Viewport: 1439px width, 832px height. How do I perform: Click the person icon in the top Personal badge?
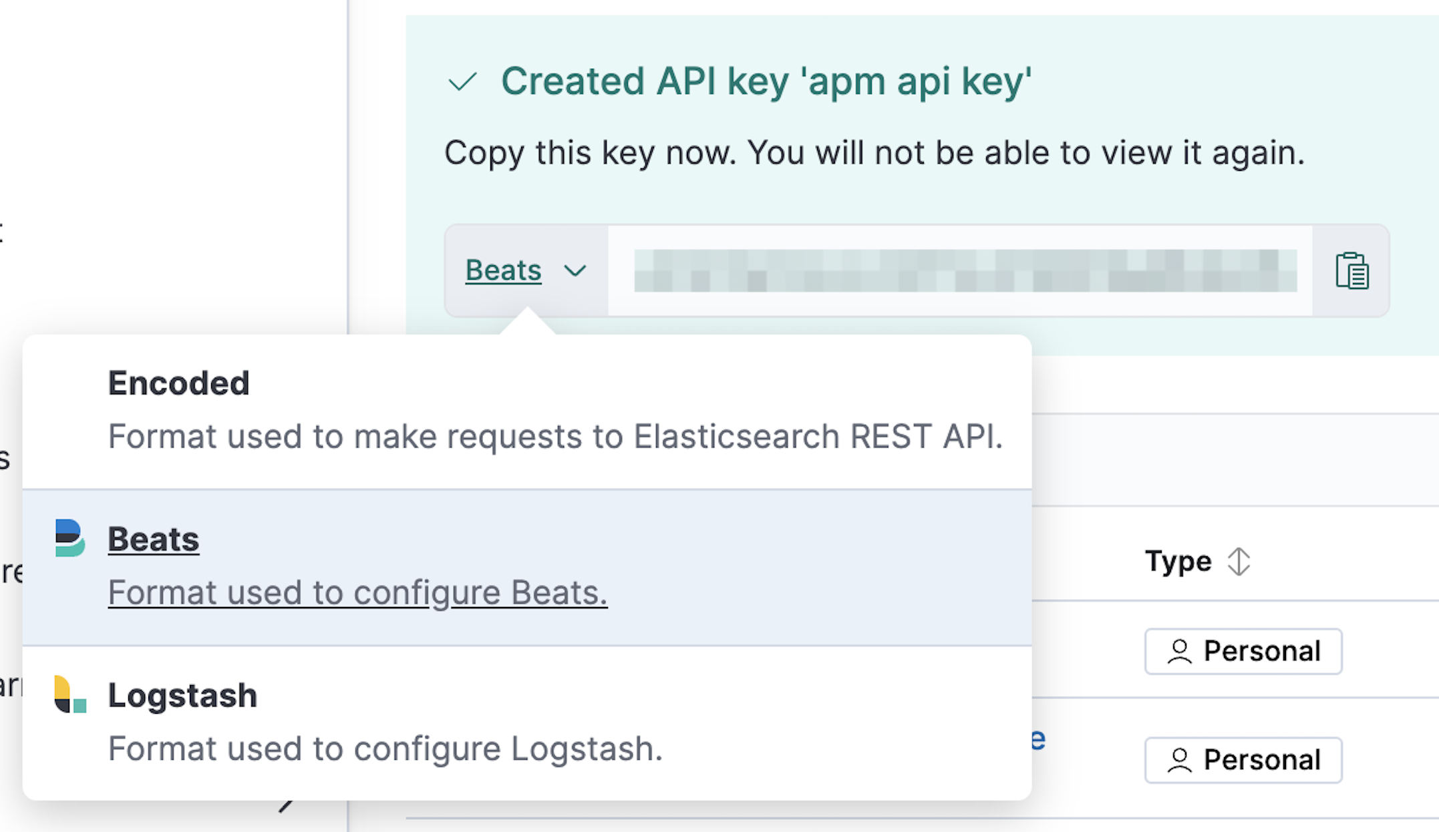pyautogui.click(x=1180, y=651)
